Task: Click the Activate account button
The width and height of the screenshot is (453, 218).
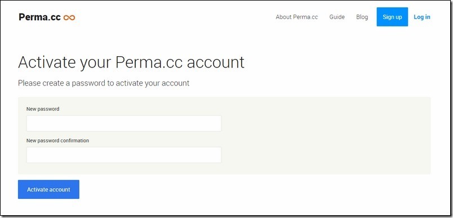Action: (x=48, y=189)
